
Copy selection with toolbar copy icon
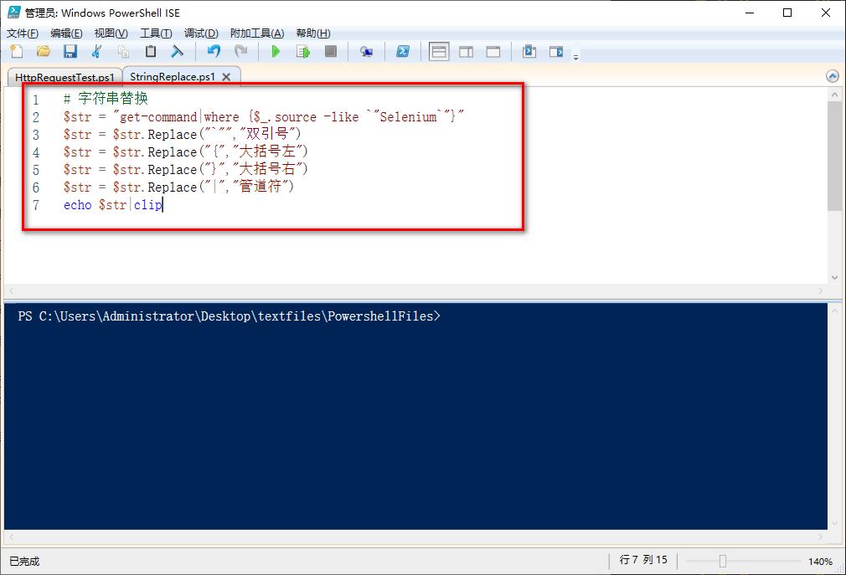point(124,52)
